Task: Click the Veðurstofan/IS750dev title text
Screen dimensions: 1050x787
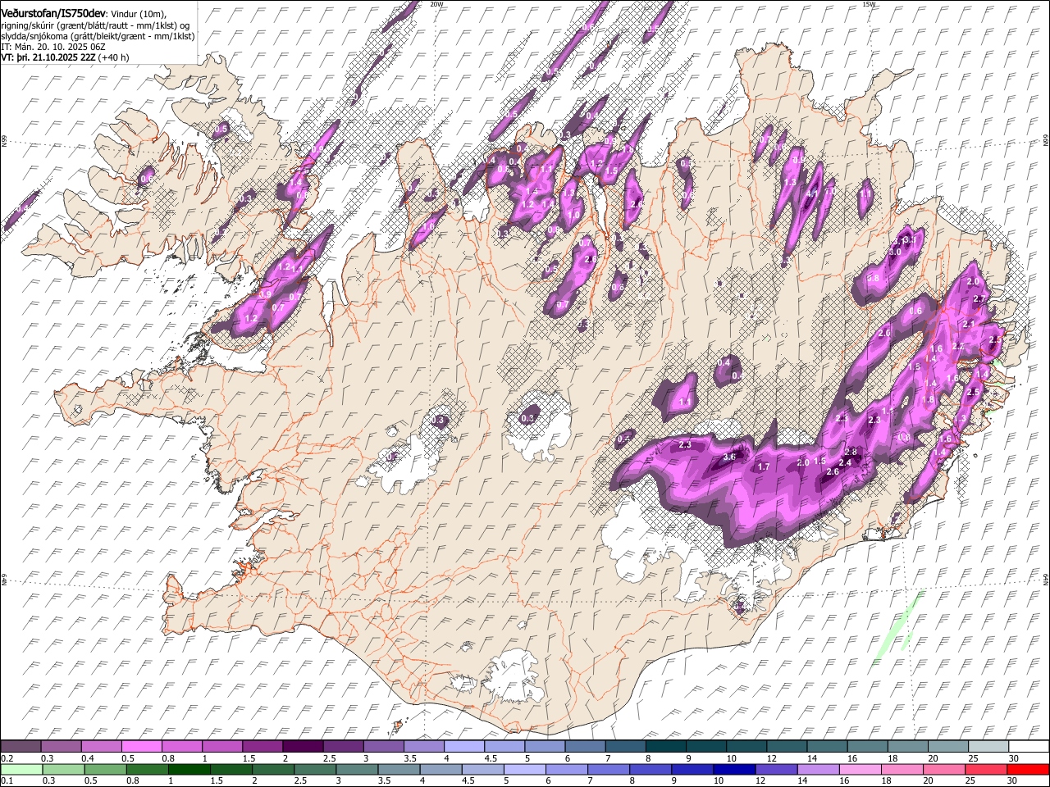Action: click(x=53, y=13)
